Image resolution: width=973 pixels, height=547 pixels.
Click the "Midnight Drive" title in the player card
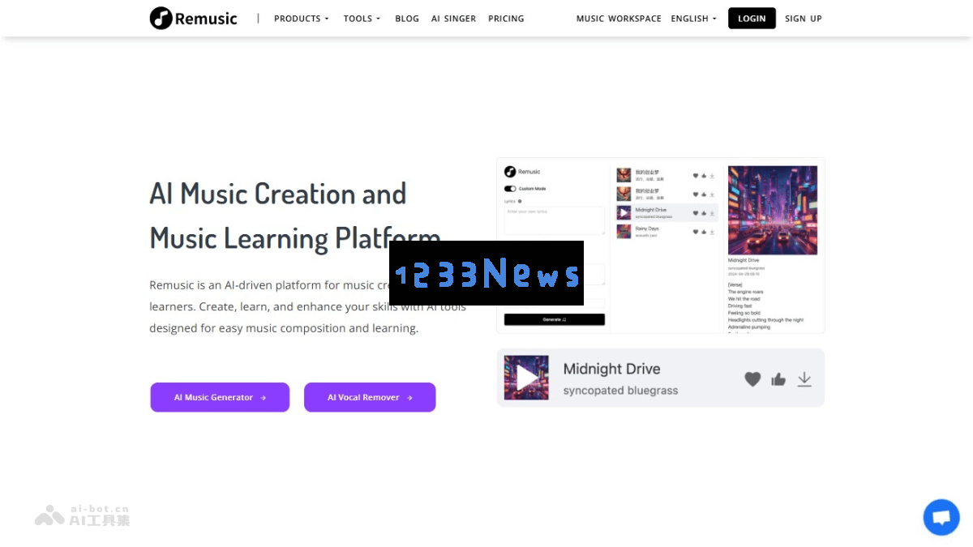point(612,369)
